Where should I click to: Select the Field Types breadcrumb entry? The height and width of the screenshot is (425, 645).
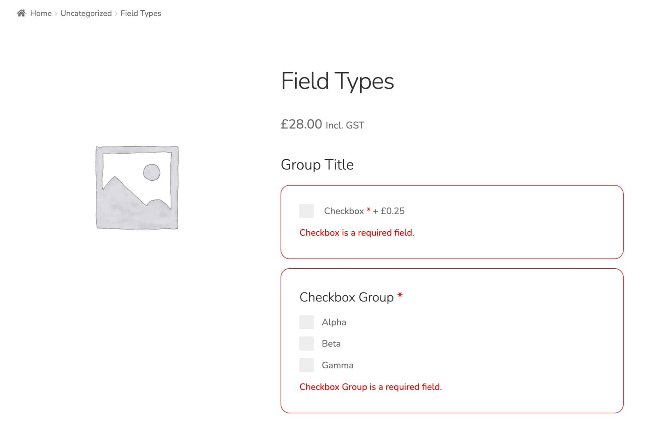[140, 13]
